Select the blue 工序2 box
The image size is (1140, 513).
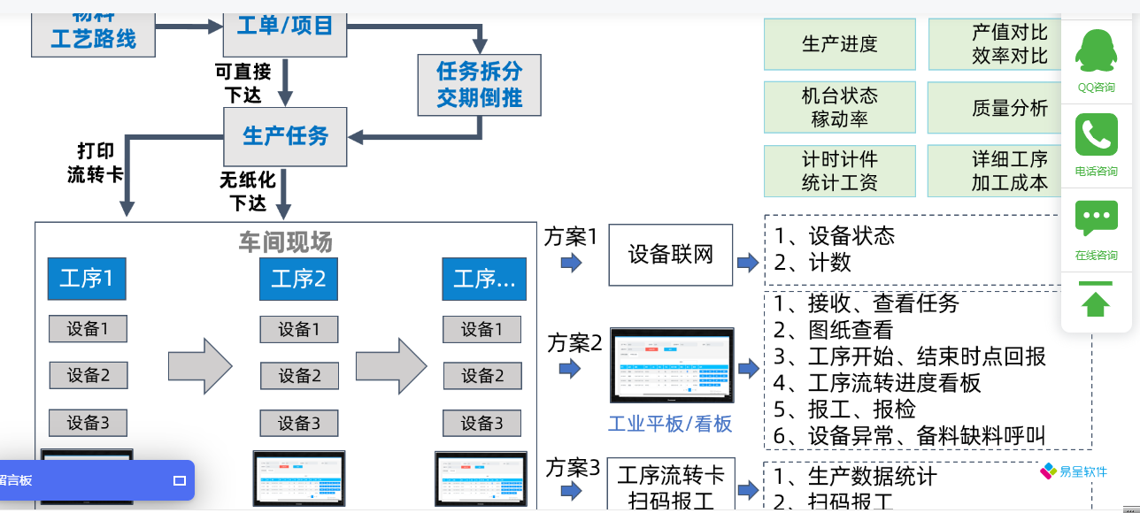click(299, 279)
